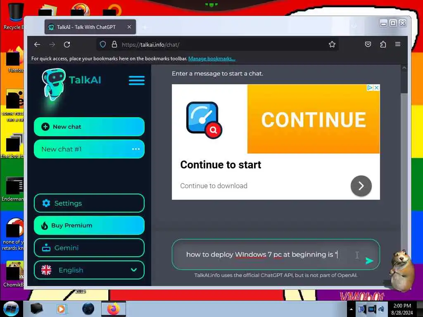The height and width of the screenshot is (317, 423).
Task: Select the ChomikBox desktop icon
Action: pyautogui.click(x=14, y=274)
